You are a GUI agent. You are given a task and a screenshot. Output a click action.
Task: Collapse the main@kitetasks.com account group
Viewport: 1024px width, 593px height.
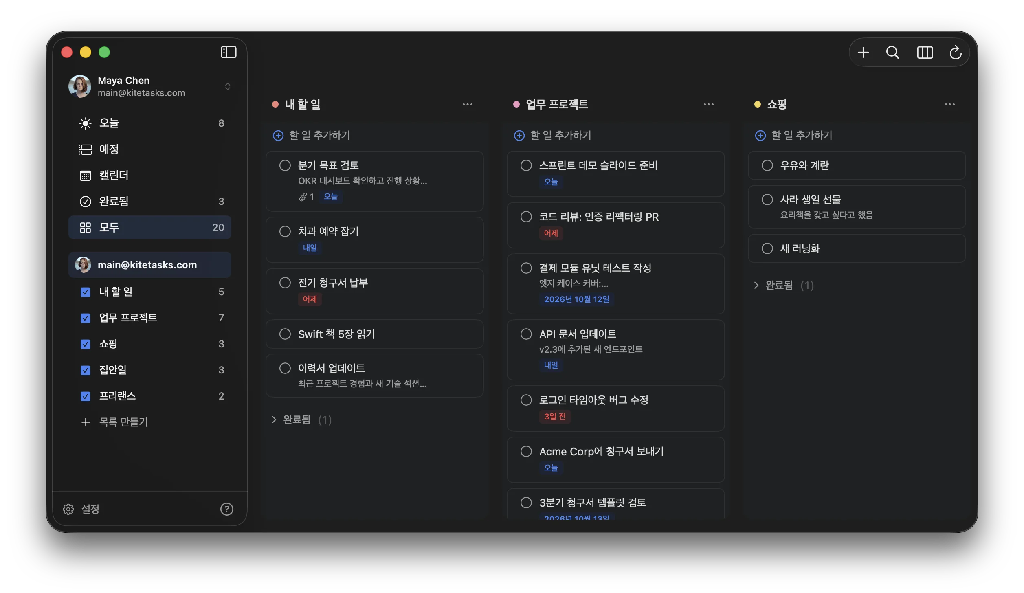150,265
